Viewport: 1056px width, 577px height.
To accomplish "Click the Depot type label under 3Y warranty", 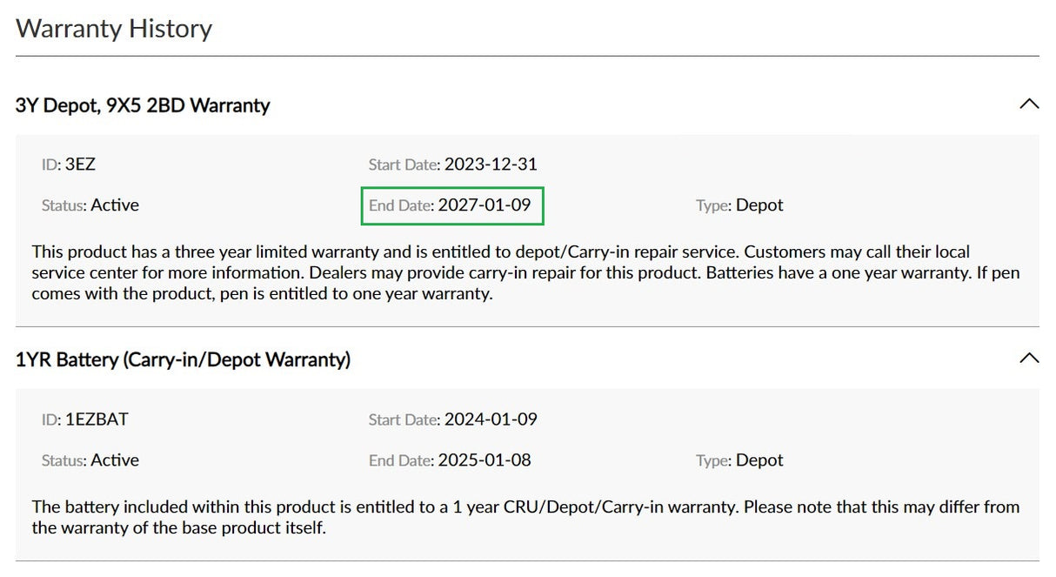I will click(x=759, y=205).
